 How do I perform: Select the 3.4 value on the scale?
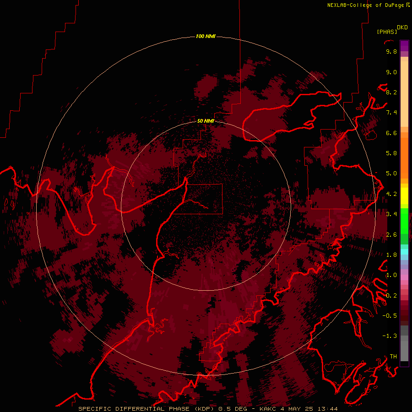(x=391, y=214)
